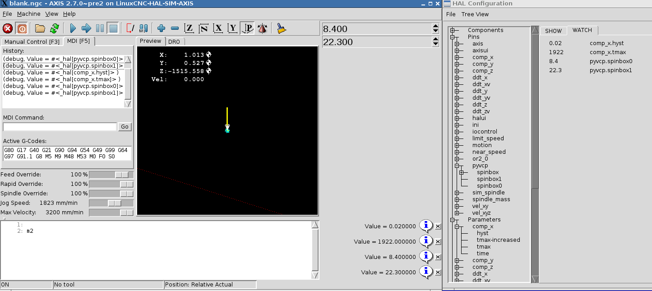Viewport: 652px width, 291px height.
Task: Collapse the Pins tree node
Action: point(452,37)
